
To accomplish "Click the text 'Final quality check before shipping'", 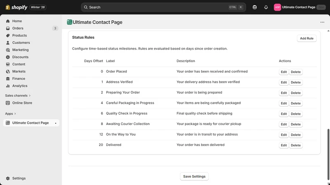I will (204, 113).
